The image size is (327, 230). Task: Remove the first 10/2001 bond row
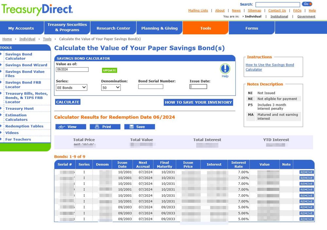(x=307, y=172)
